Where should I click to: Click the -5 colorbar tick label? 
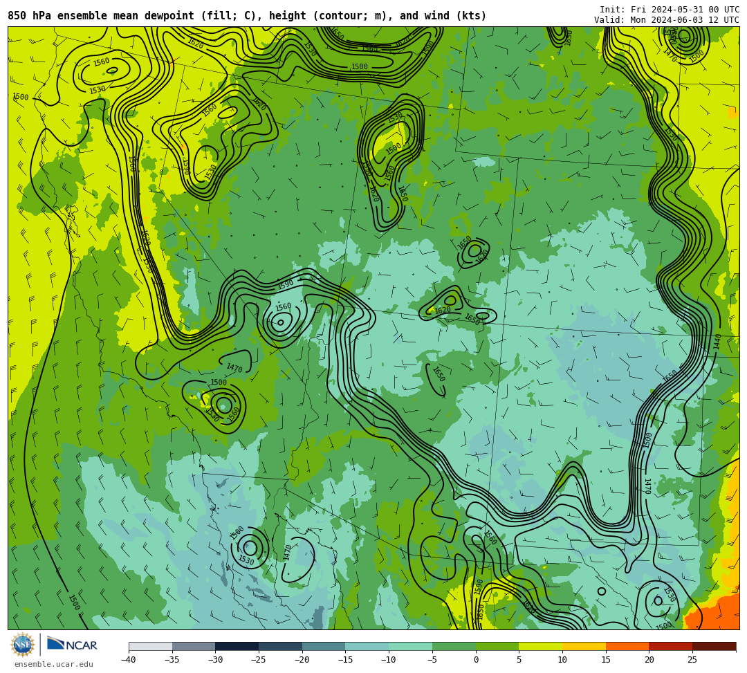click(432, 660)
